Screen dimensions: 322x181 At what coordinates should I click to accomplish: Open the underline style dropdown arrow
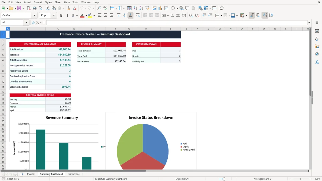77,16
